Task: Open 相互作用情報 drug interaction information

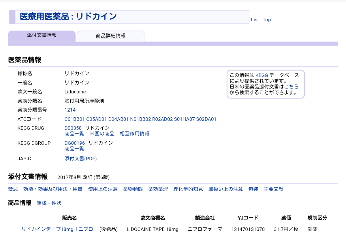Action: [x=134, y=133]
